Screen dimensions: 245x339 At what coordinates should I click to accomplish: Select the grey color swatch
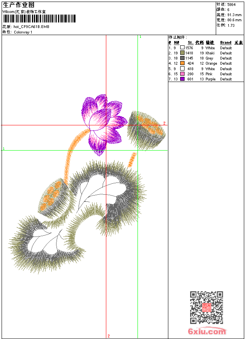(182, 58)
